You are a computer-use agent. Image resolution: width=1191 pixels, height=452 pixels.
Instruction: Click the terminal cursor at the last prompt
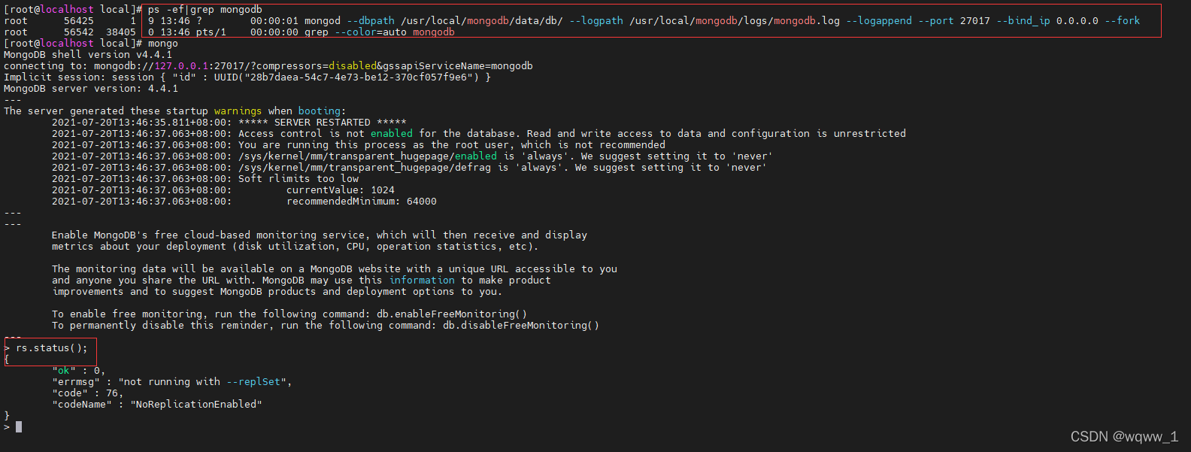pyautogui.click(x=19, y=426)
